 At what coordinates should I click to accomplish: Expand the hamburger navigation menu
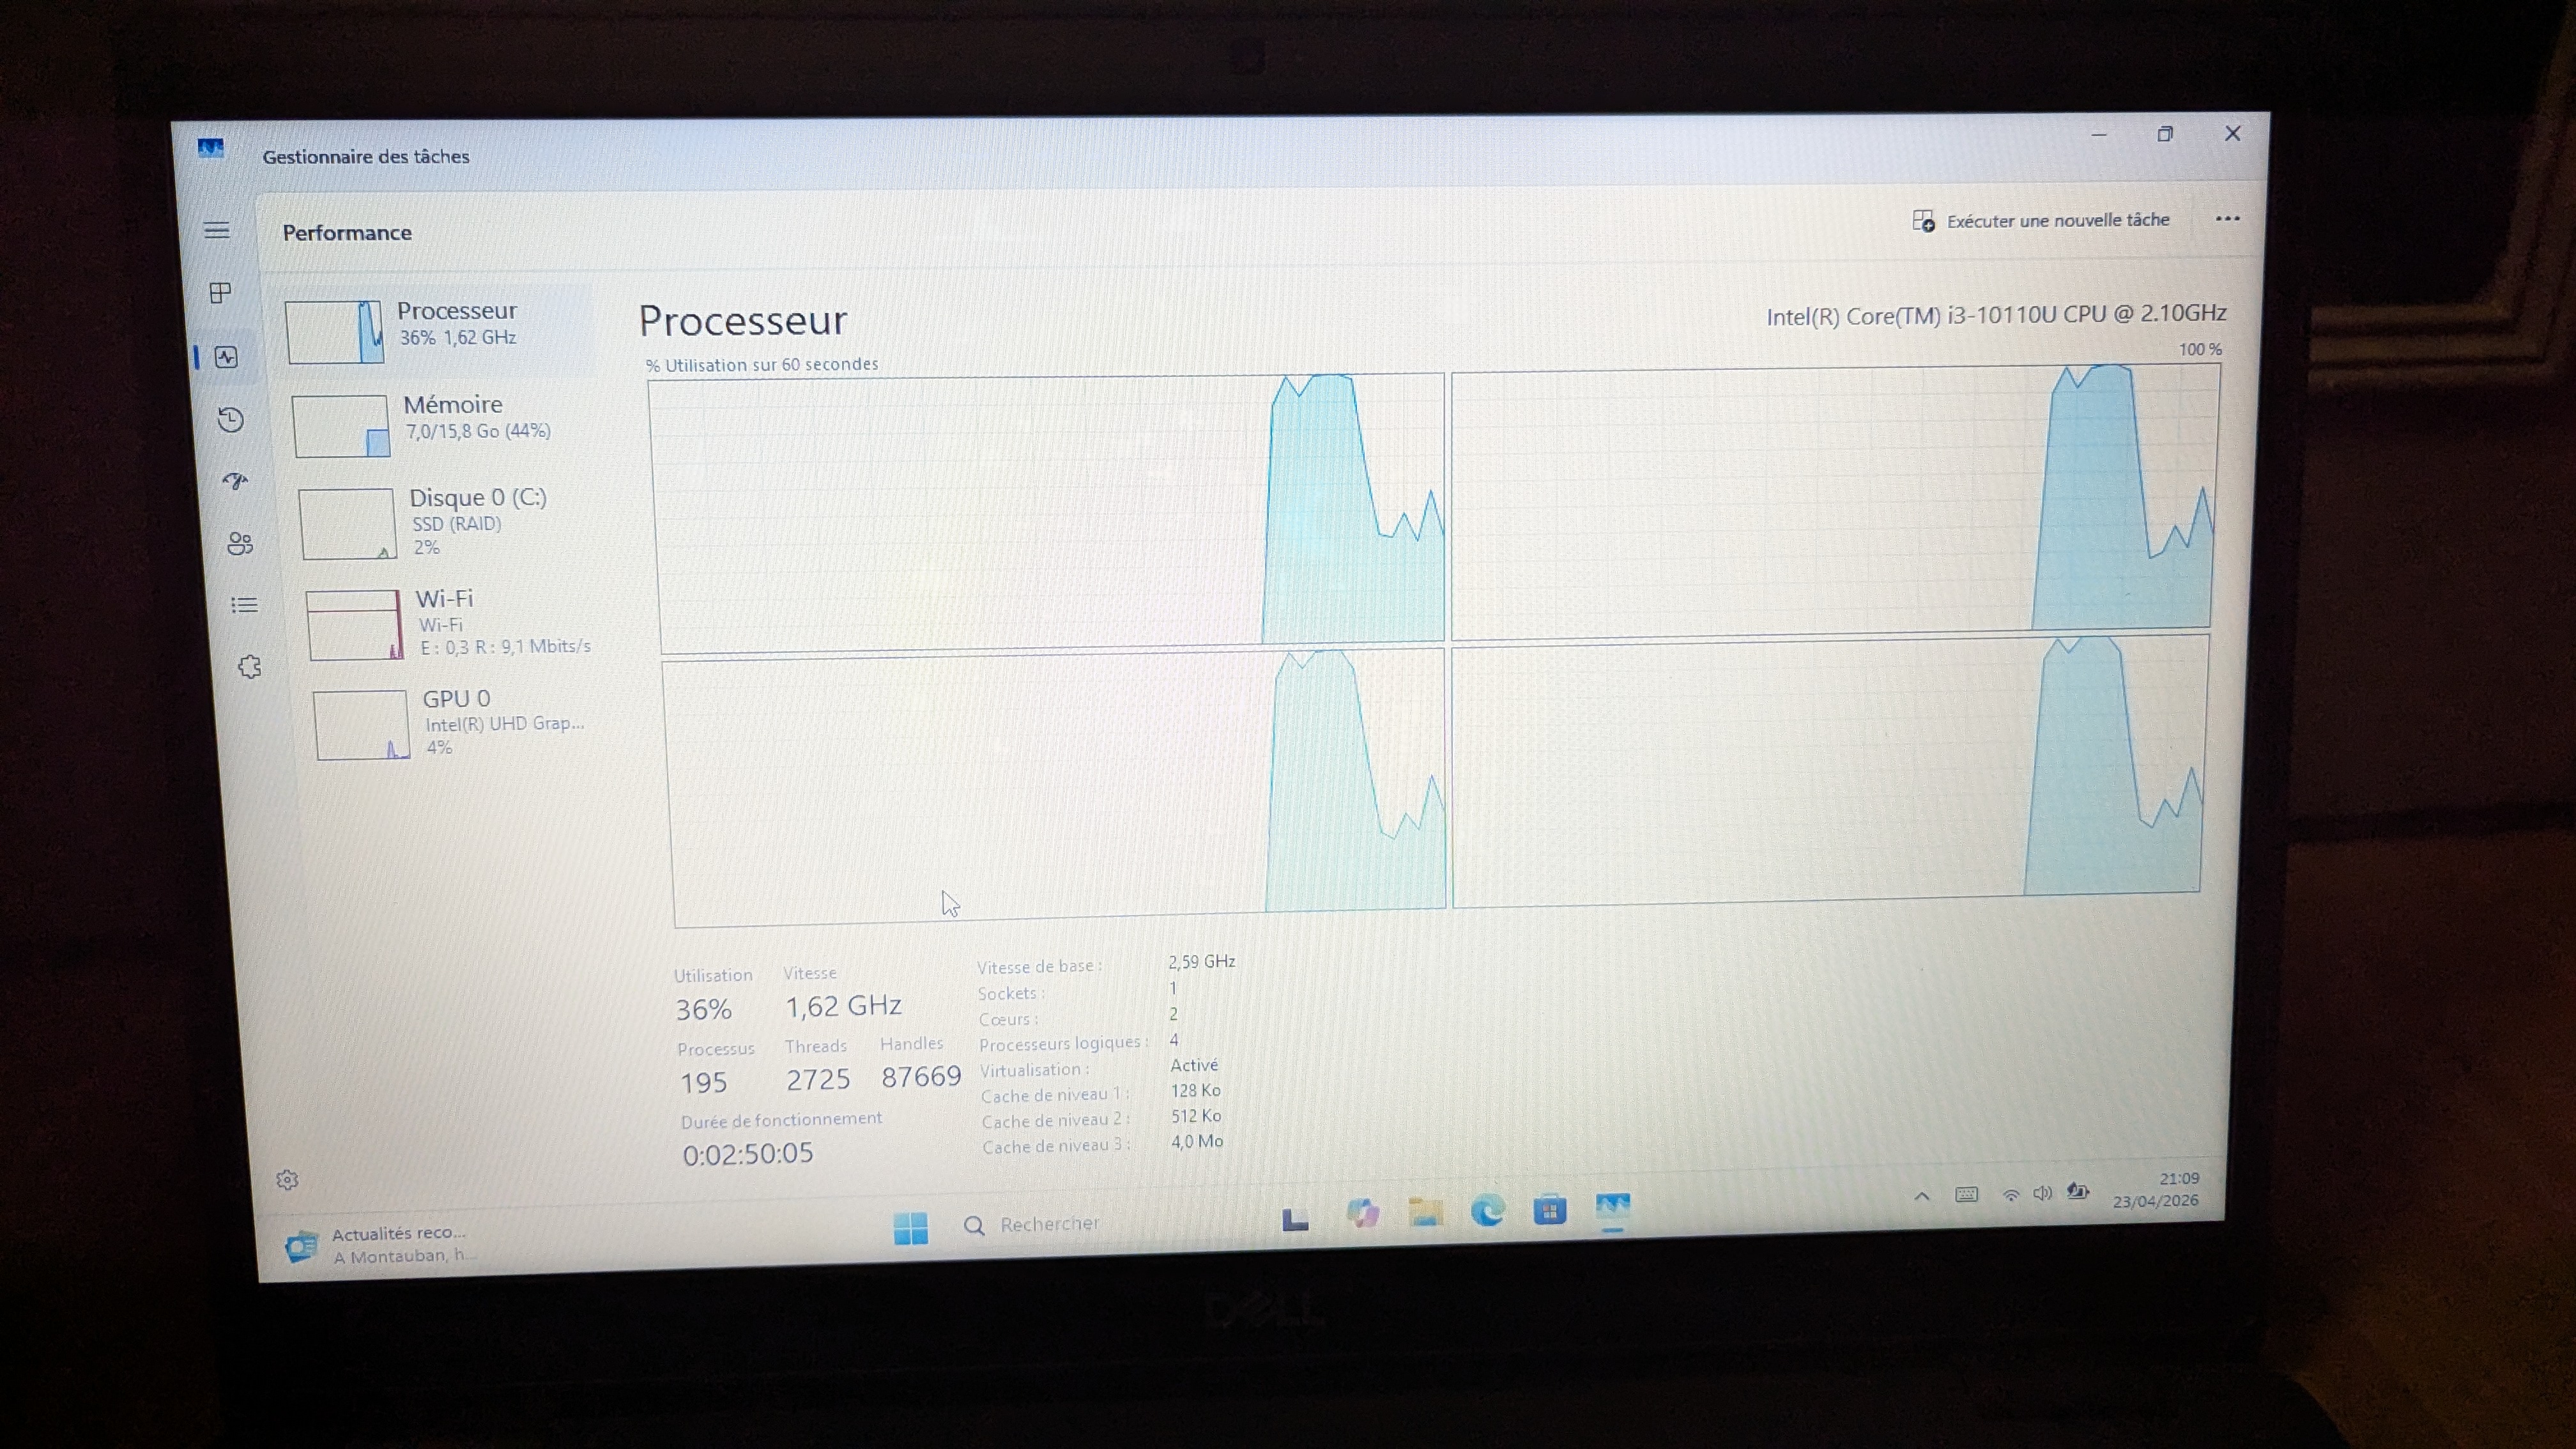pos(217,231)
